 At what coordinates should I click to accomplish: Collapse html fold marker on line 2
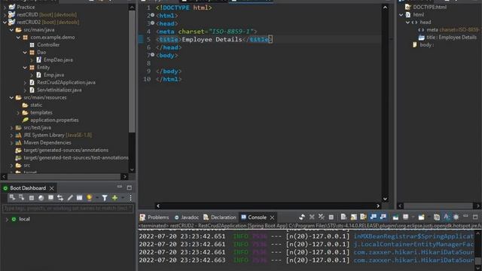pos(152,15)
